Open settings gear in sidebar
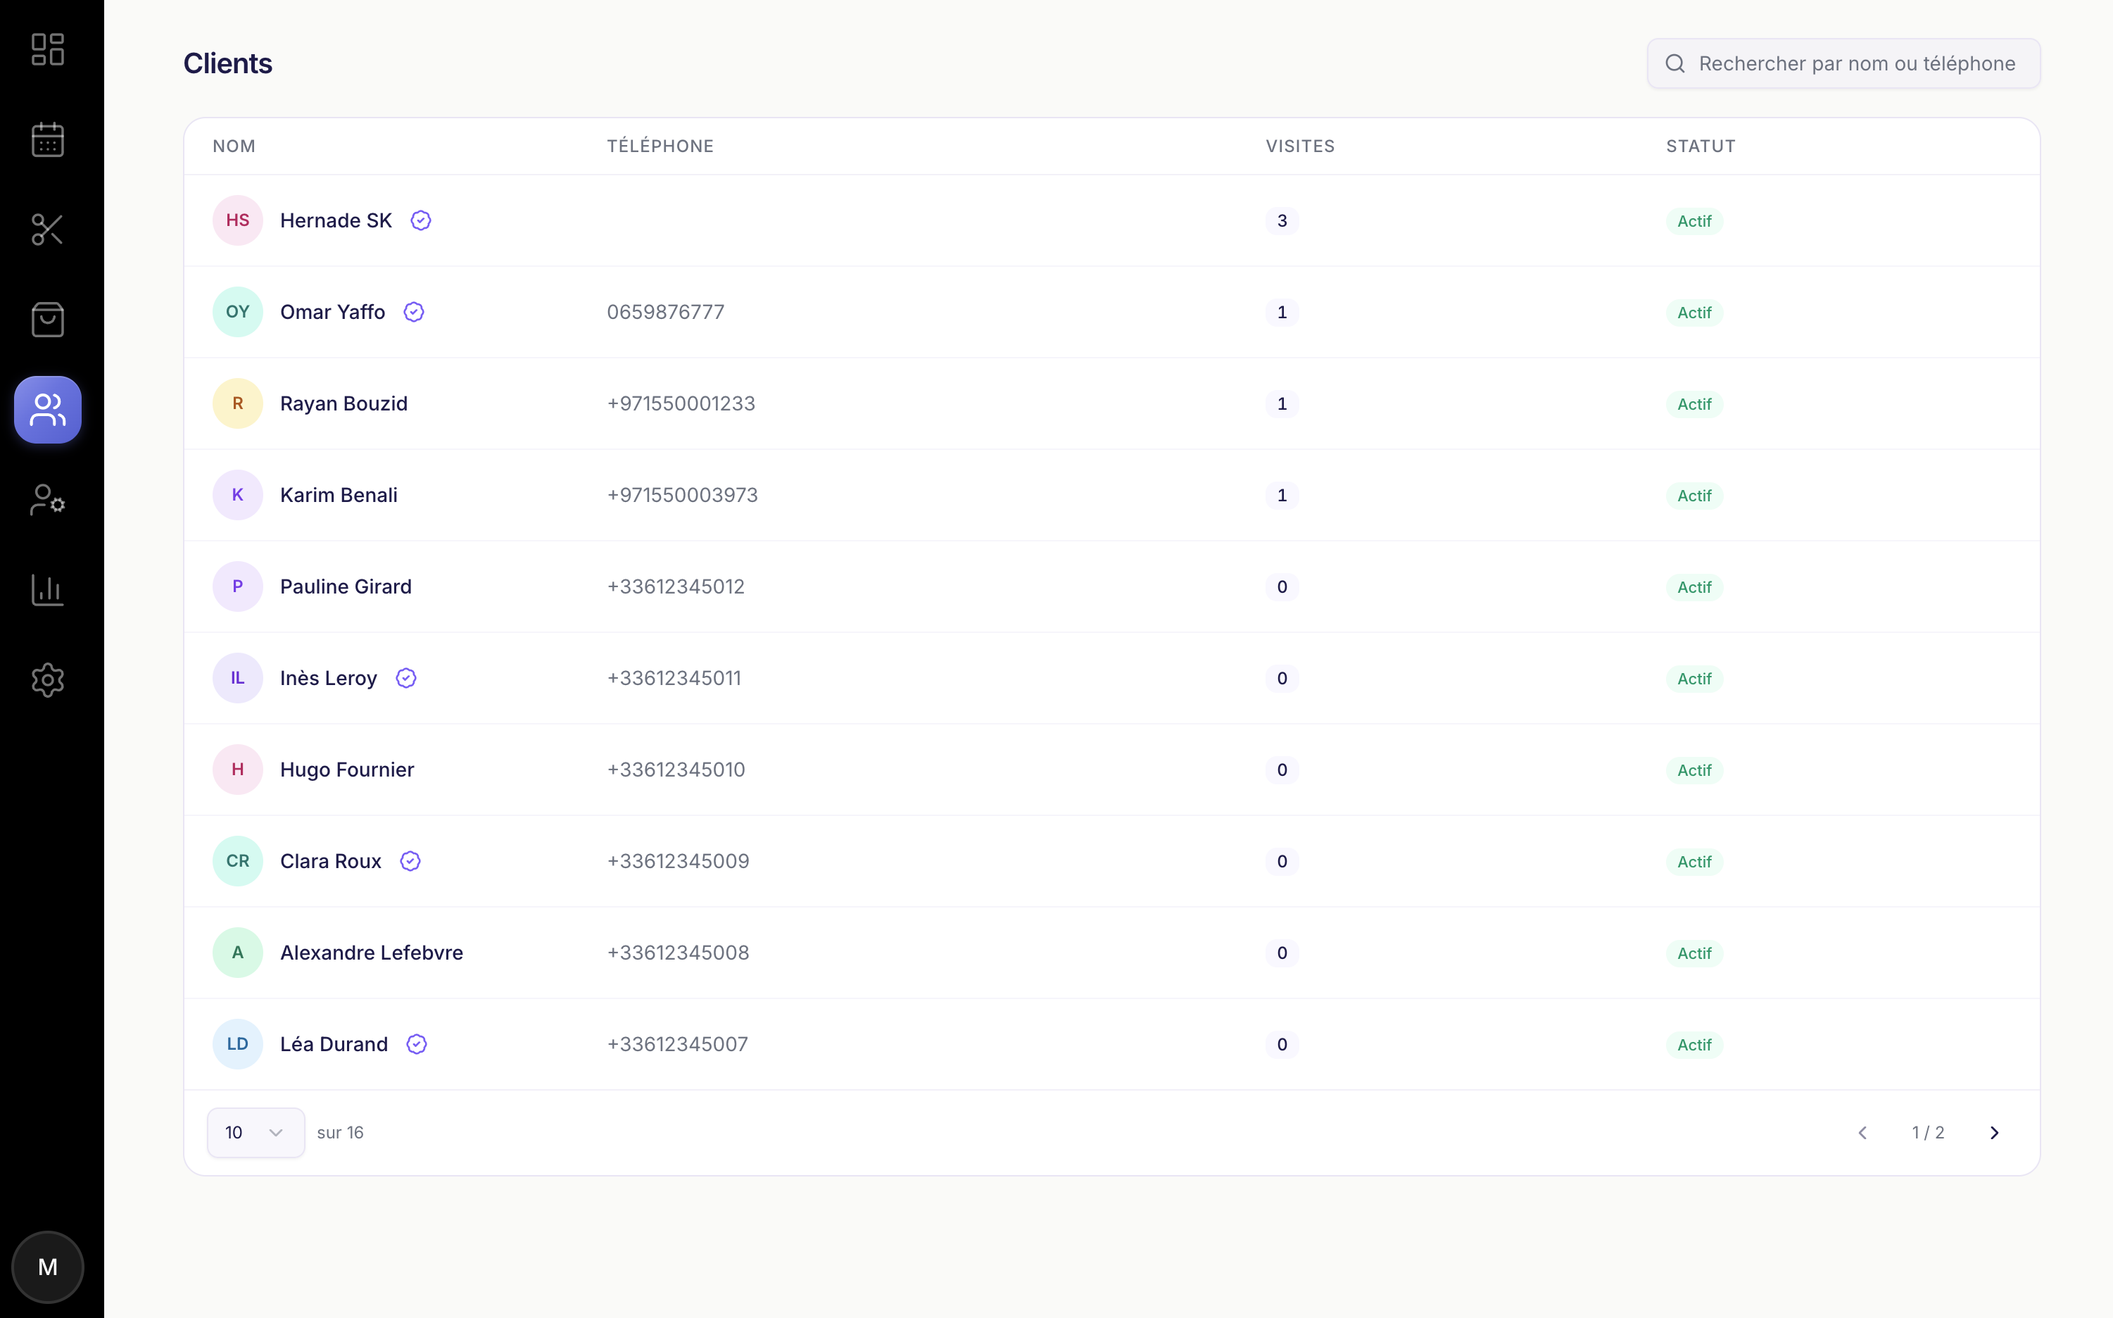Viewport: 2113px width, 1318px height. (47, 680)
